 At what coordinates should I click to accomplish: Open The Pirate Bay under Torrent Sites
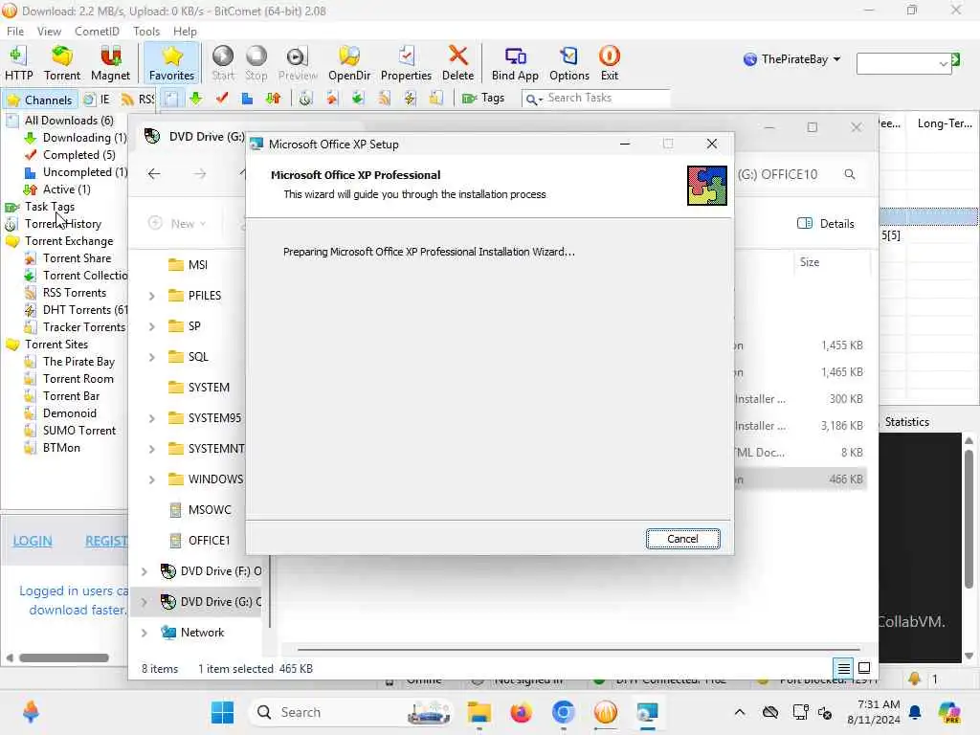pyautogui.click(x=78, y=361)
